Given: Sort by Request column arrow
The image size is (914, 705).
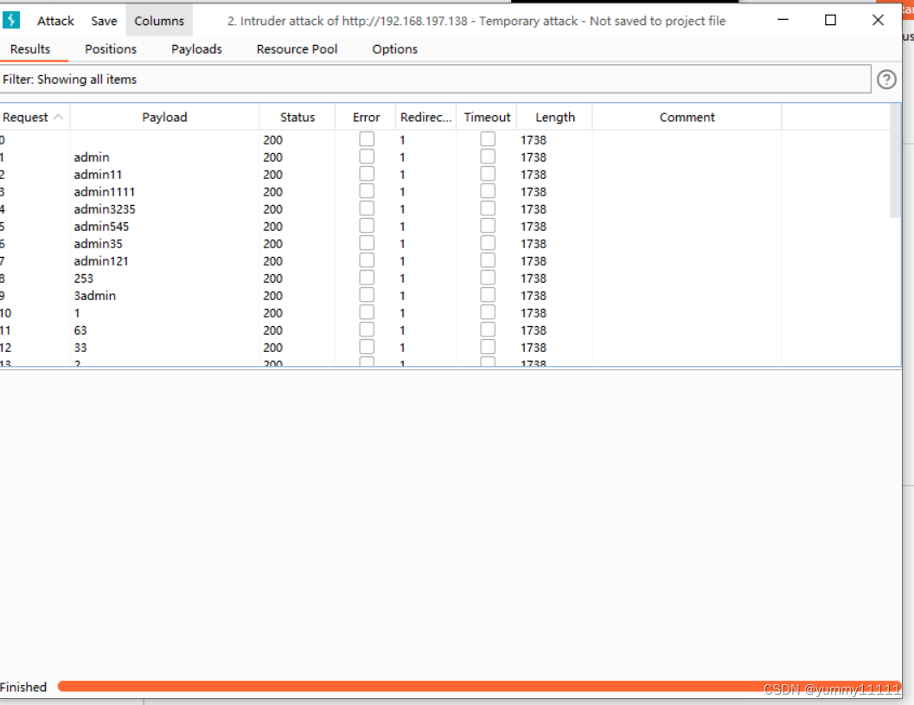Looking at the screenshot, I should click(x=58, y=117).
